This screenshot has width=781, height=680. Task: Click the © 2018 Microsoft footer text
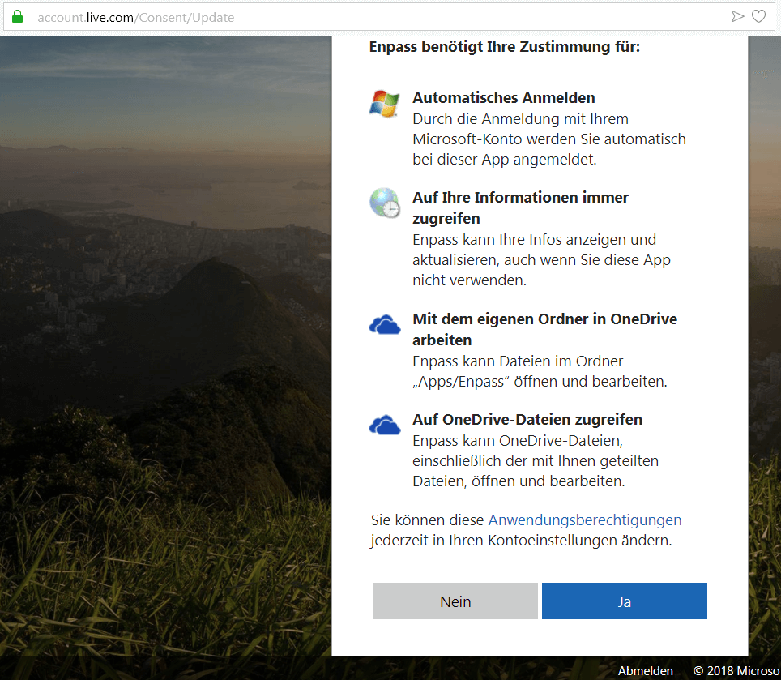click(x=737, y=671)
